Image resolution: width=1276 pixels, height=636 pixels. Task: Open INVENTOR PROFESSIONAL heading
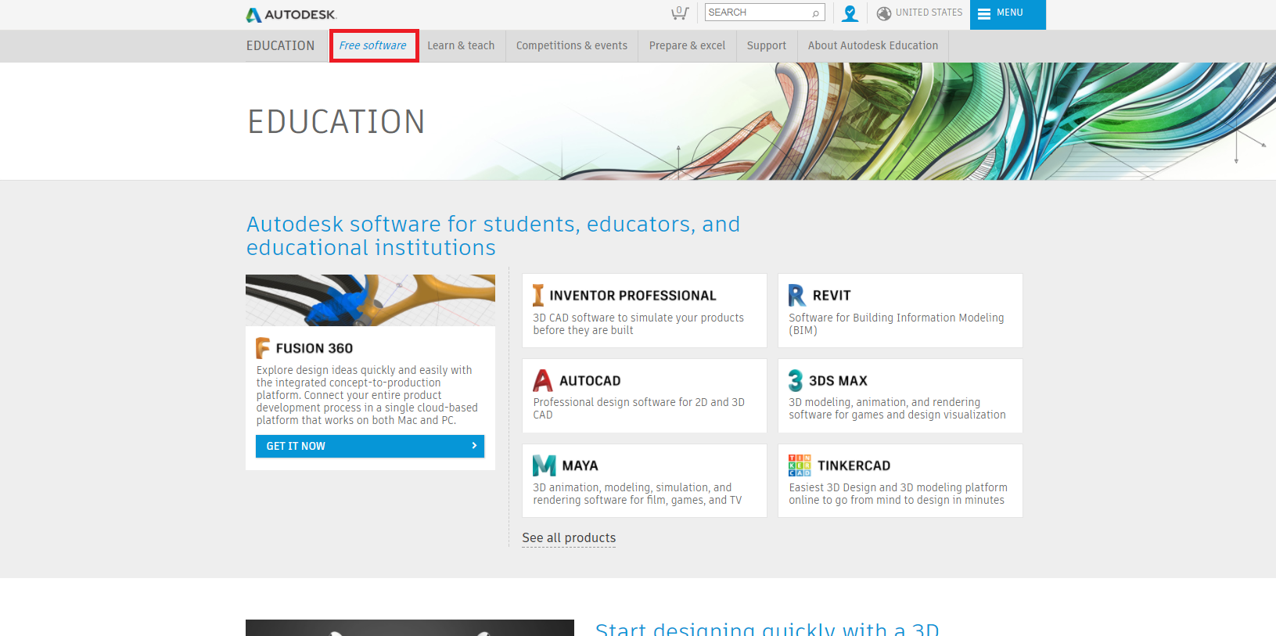(632, 296)
